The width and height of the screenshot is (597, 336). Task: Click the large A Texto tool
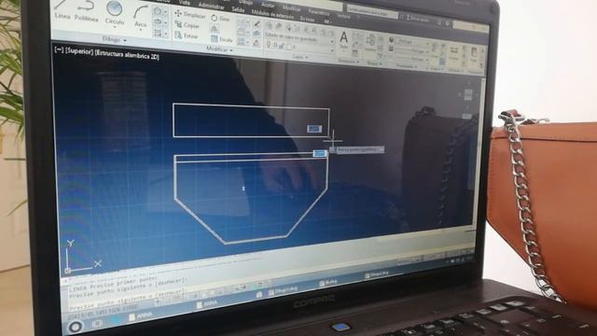click(x=344, y=39)
